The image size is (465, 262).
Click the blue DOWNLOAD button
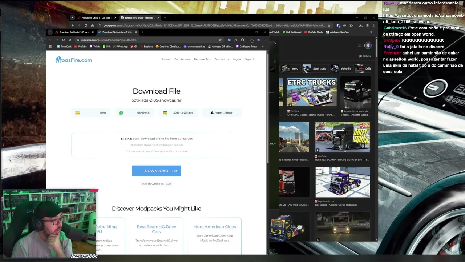pos(156,171)
